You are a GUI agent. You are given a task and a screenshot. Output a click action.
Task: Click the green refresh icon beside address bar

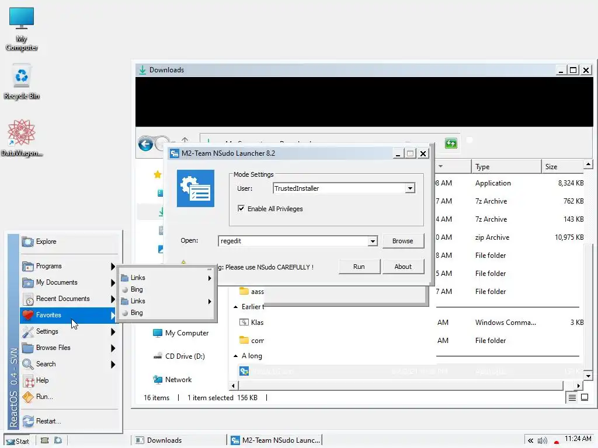(451, 143)
